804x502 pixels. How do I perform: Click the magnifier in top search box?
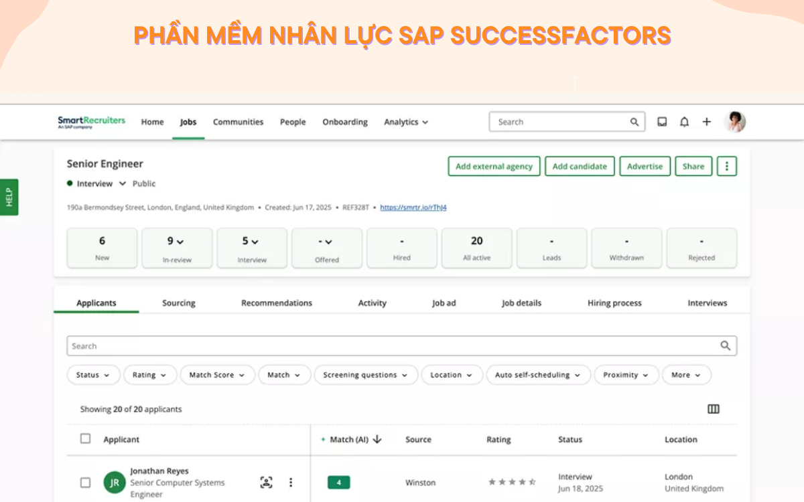click(x=634, y=122)
